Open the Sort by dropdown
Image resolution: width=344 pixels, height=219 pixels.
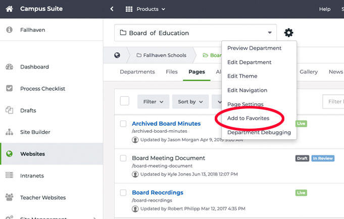coord(190,101)
